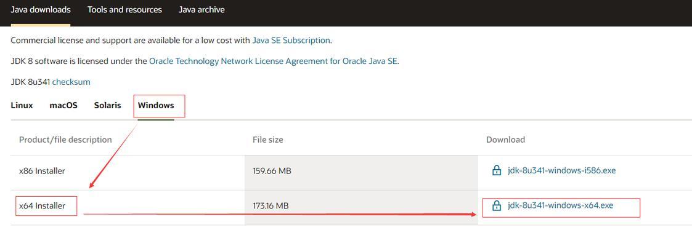The image size is (692, 246).
Task: Select the Linux platform tab
Action: point(22,106)
